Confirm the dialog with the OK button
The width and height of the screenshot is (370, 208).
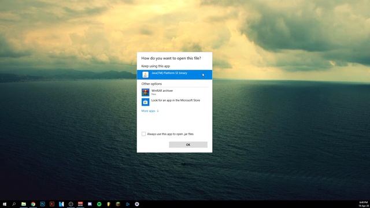pos(188,144)
